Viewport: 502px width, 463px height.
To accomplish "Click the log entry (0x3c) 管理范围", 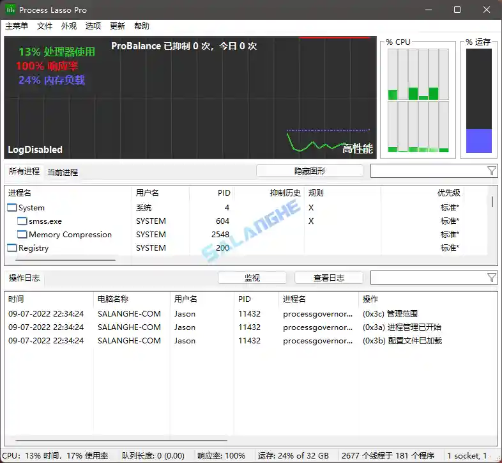I will 390,313.
